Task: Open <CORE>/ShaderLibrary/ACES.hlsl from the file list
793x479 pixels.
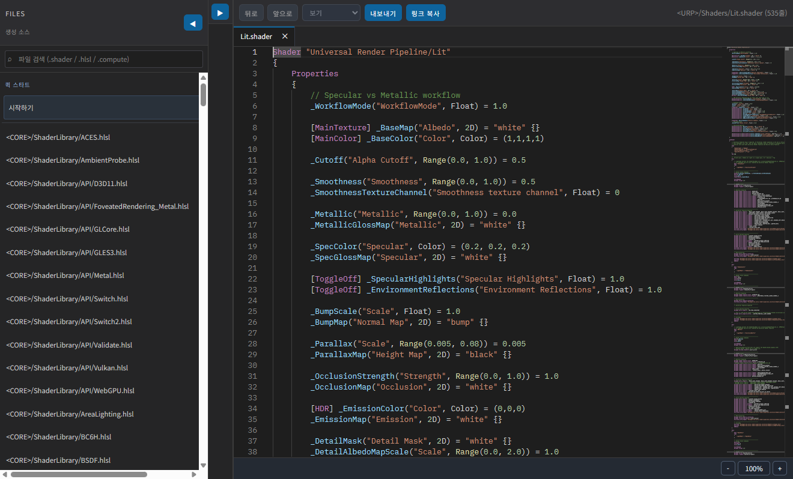Action: [58, 137]
